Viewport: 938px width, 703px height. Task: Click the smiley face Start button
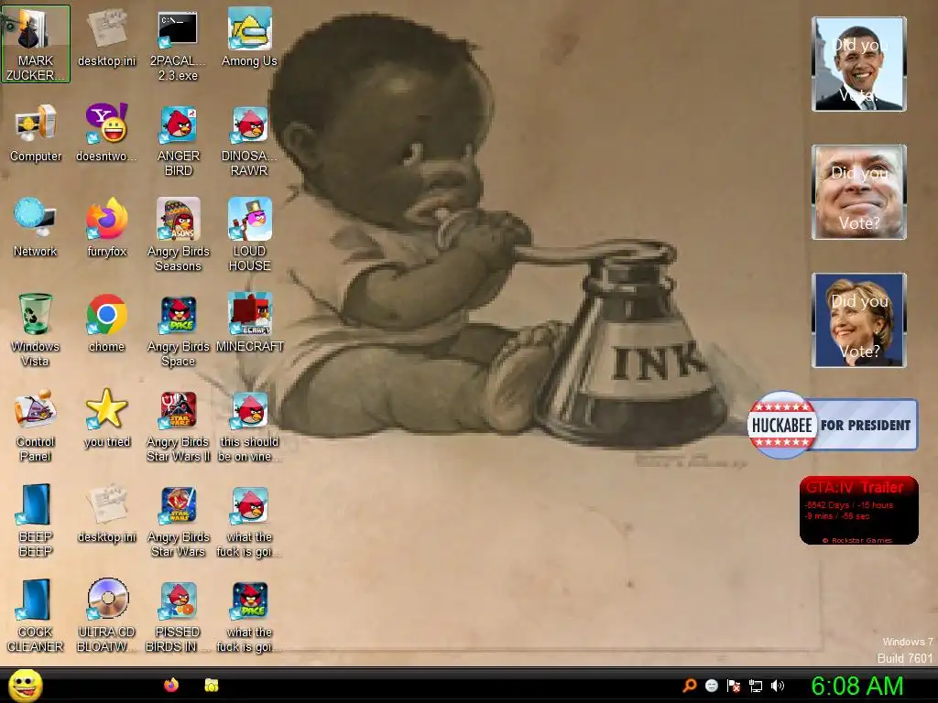click(25, 685)
